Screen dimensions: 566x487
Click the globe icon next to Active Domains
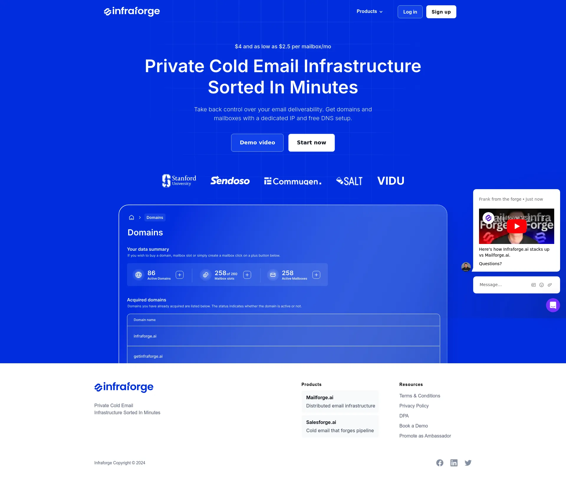[139, 274]
